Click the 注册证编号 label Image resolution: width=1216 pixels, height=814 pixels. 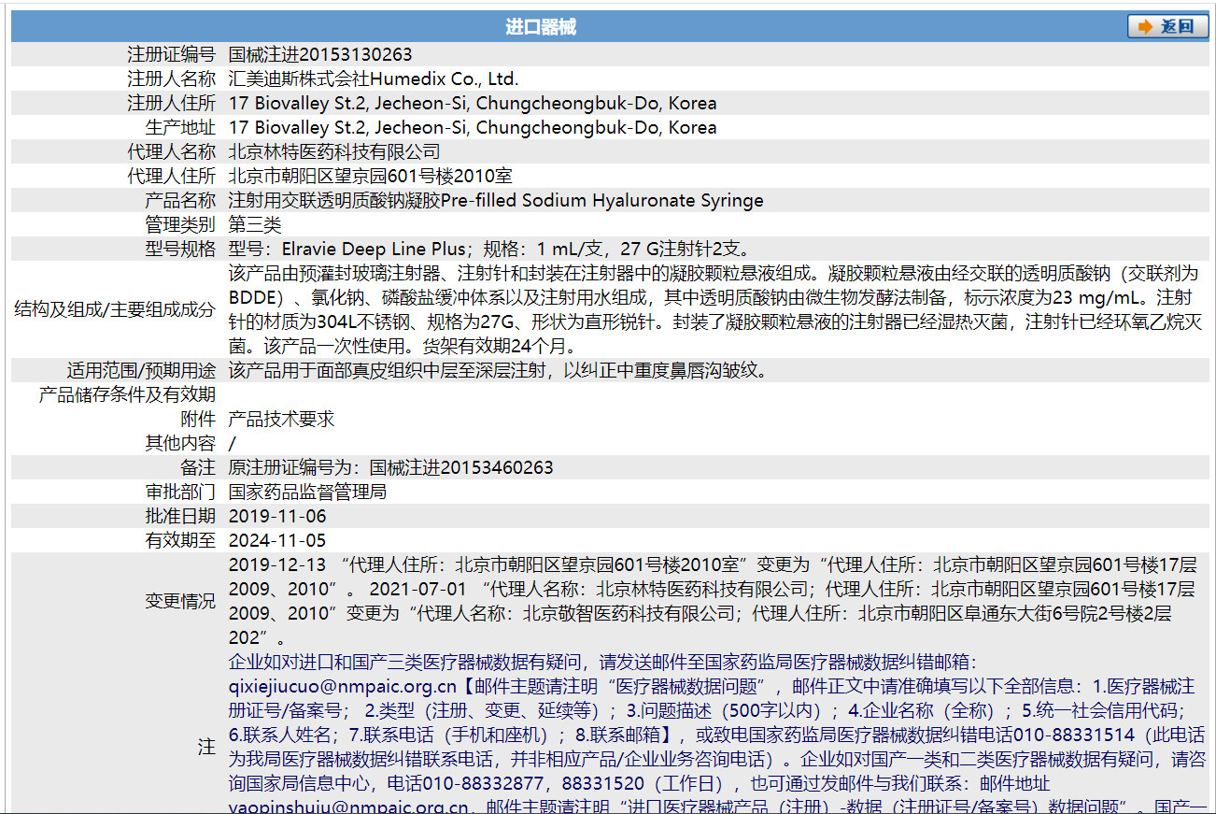point(171,54)
